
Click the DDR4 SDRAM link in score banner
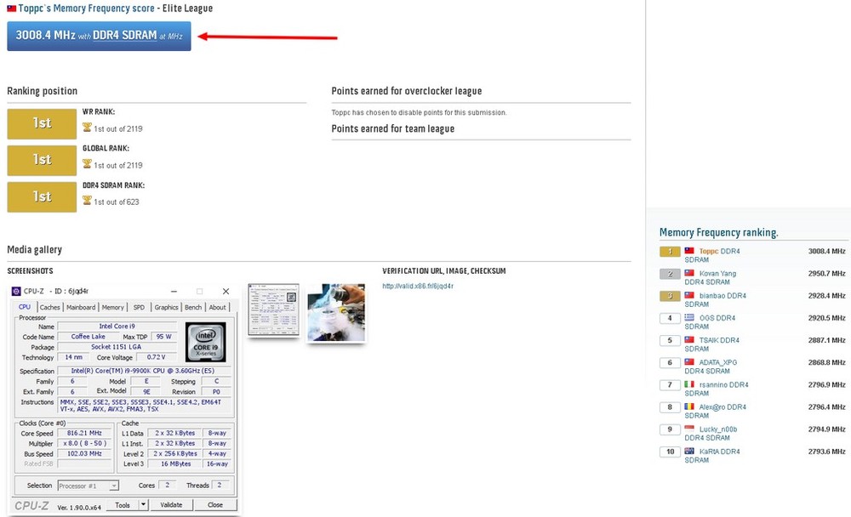pos(124,36)
